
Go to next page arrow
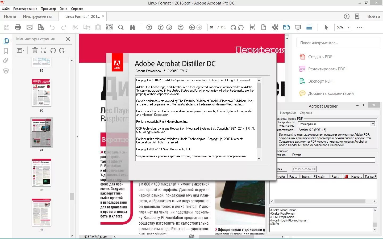pyautogui.click(x=169, y=27)
